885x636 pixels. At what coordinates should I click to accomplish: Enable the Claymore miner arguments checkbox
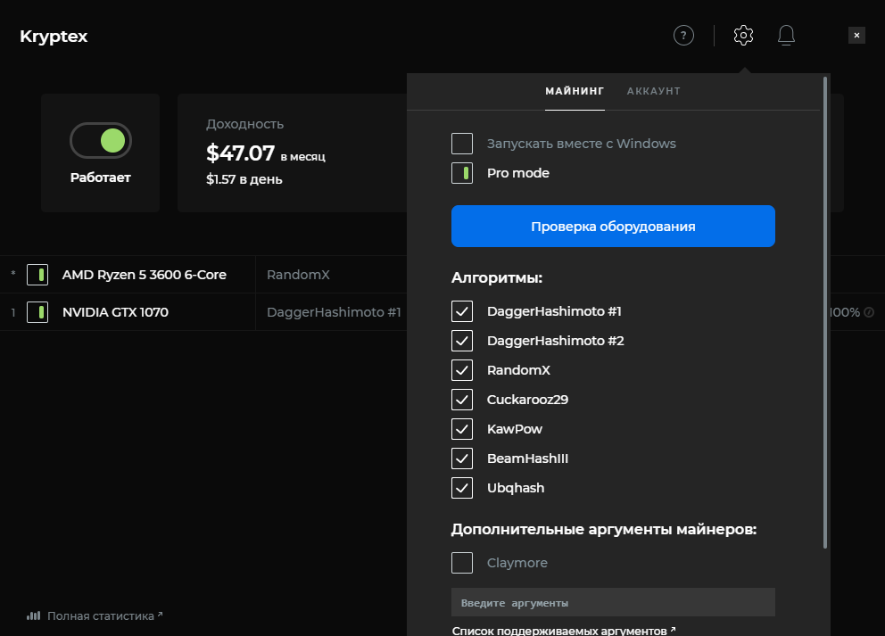click(462, 563)
